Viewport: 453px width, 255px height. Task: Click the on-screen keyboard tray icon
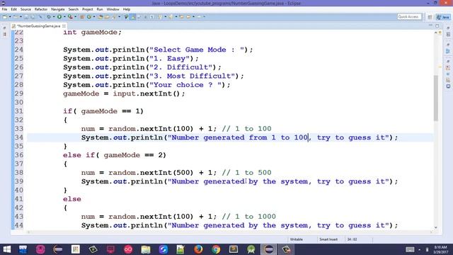coord(410,249)
